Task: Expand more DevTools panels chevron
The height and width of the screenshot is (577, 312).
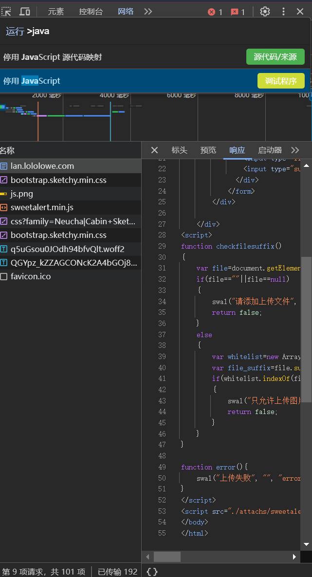Action: pos(148,11)
